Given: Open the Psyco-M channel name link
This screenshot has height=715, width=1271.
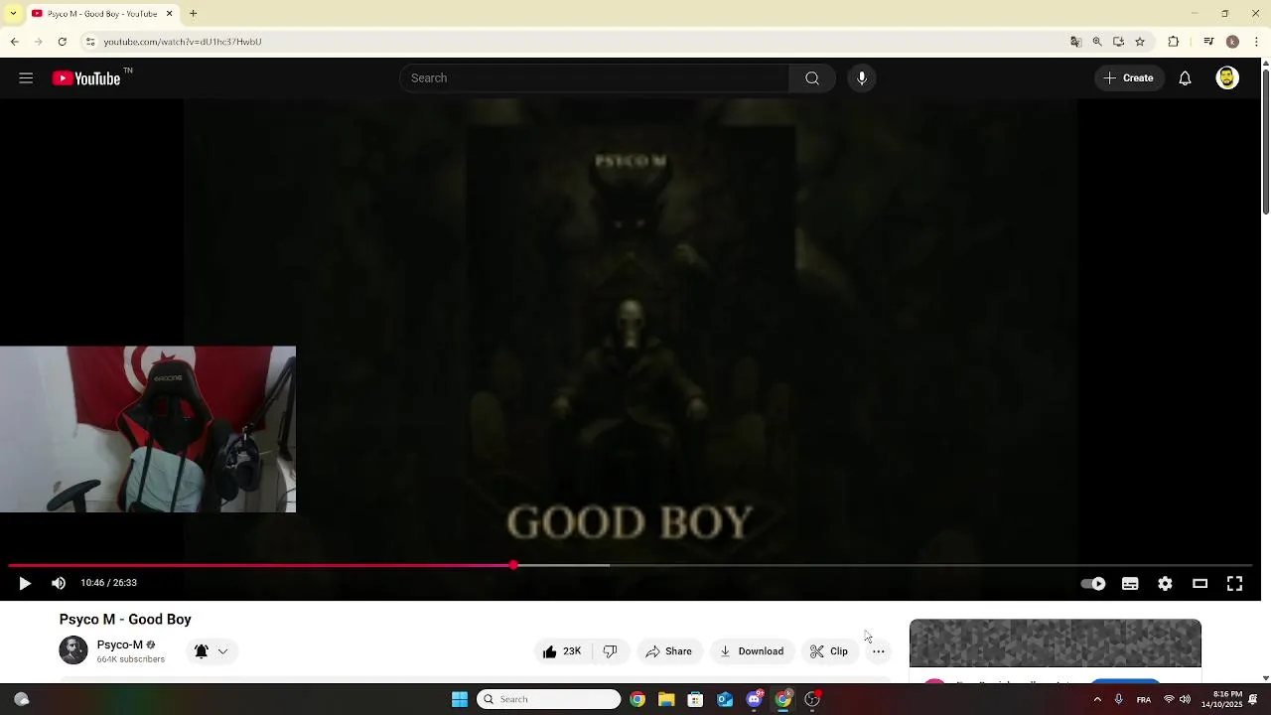Looking at the screenshot, I should click(120, 644).
